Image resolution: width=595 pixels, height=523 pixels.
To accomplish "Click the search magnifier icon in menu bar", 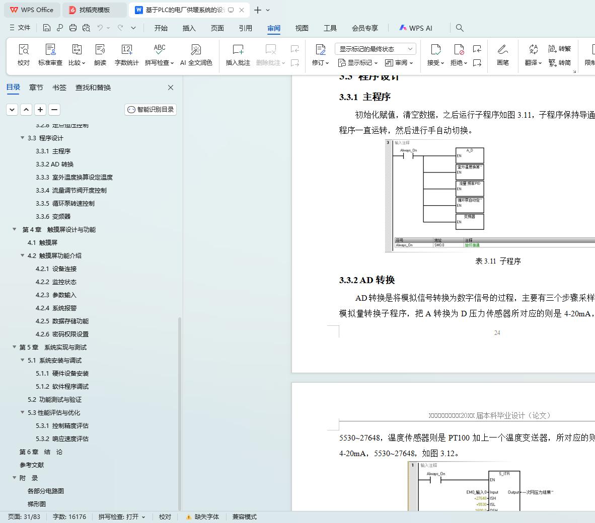I will click(x=460, y=28).
